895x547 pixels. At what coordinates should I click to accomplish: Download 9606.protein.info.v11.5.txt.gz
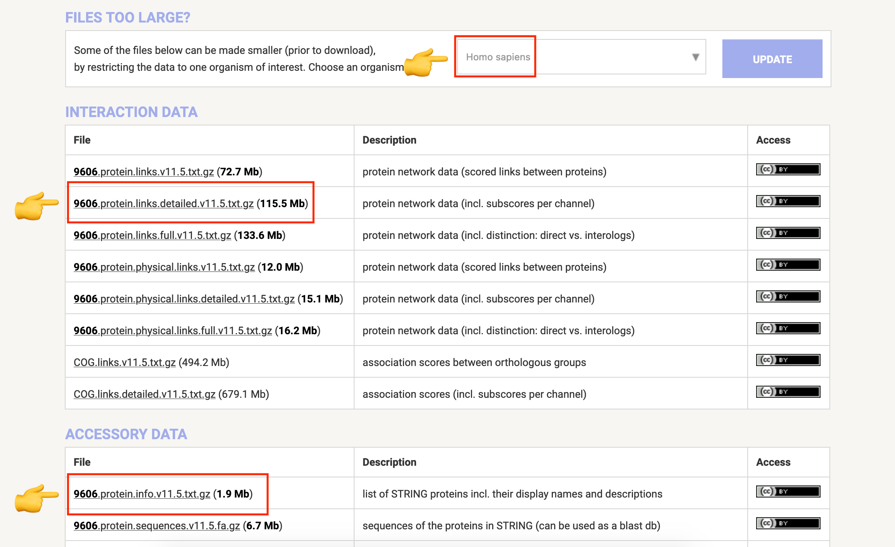pyautogui.click(x=142, y=494)
